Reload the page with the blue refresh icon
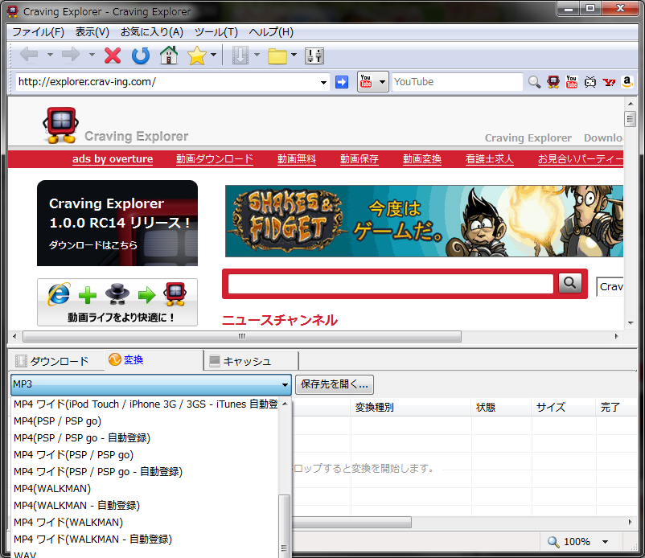The image size is (645, 558). click(141, 55)
